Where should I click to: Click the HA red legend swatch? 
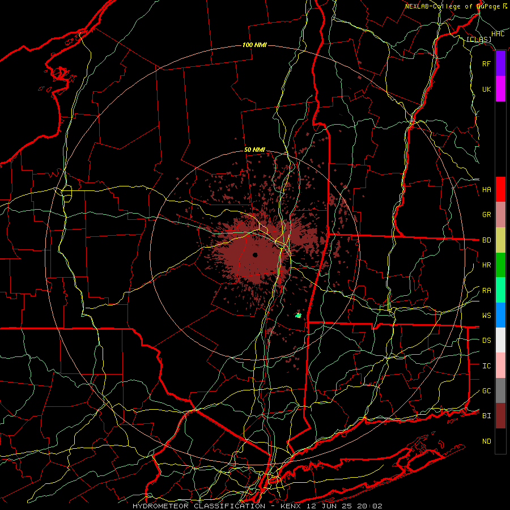(x=500, y=189)
